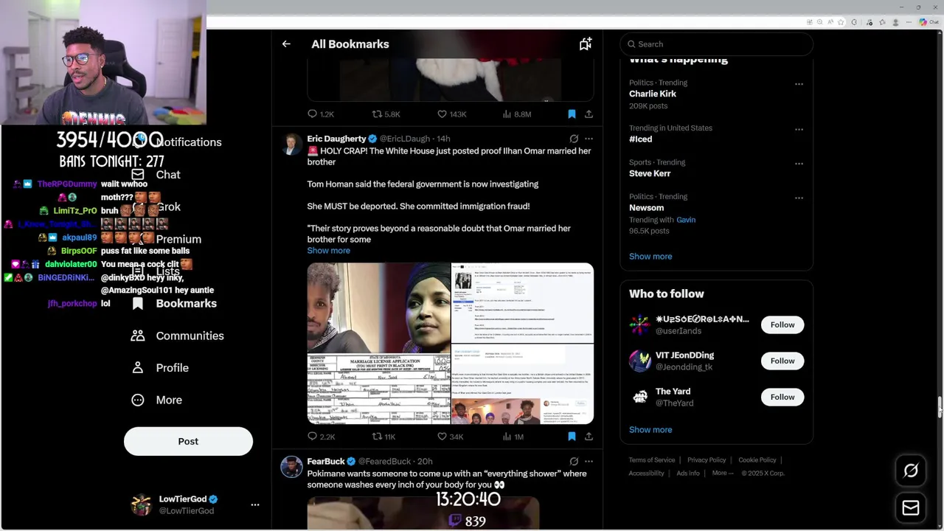The height and width of the screenshot is (531, 944).
Task: Follow VIT JEonDDing
Action: click(782, 361)
